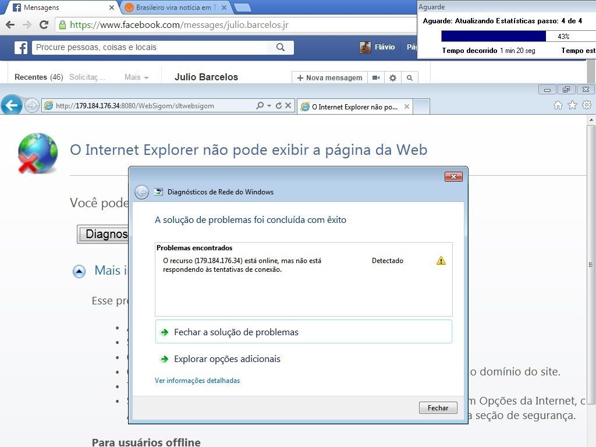Click Fechar a solução de problemas
Image resolution: width=596 pixels, height=447 pixels.
[x=304, y=332]
